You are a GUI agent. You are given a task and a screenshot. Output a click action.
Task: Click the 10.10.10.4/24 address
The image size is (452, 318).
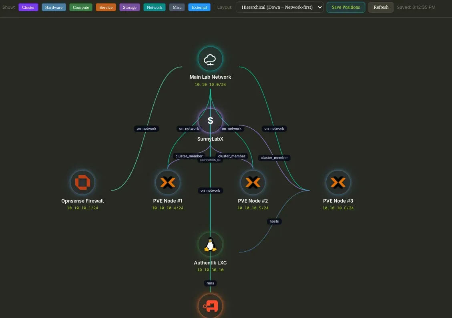click(x=168, y=208)
